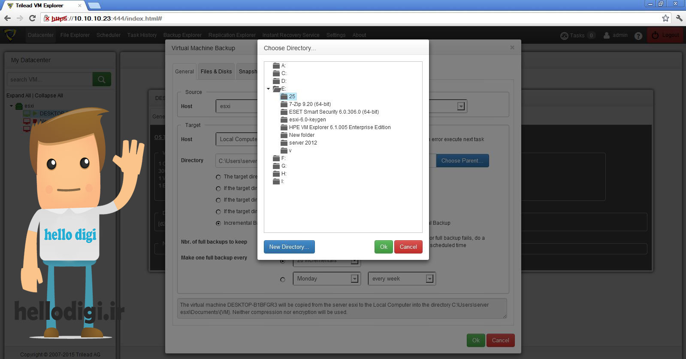686x359 pixels.
Task: Click the browser address bar URL
Action: pos(106,18)
